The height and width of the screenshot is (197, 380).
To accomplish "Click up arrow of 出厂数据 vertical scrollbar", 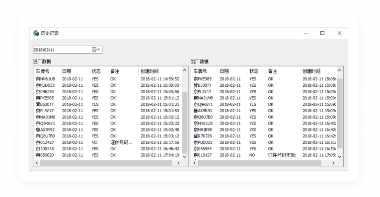I will pyautogui.click(x=340, y=70).
